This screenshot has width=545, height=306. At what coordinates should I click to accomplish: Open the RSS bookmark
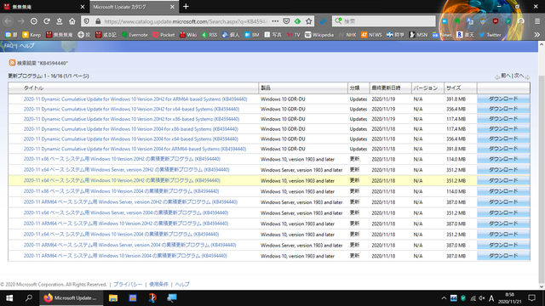tap(209, 35)
